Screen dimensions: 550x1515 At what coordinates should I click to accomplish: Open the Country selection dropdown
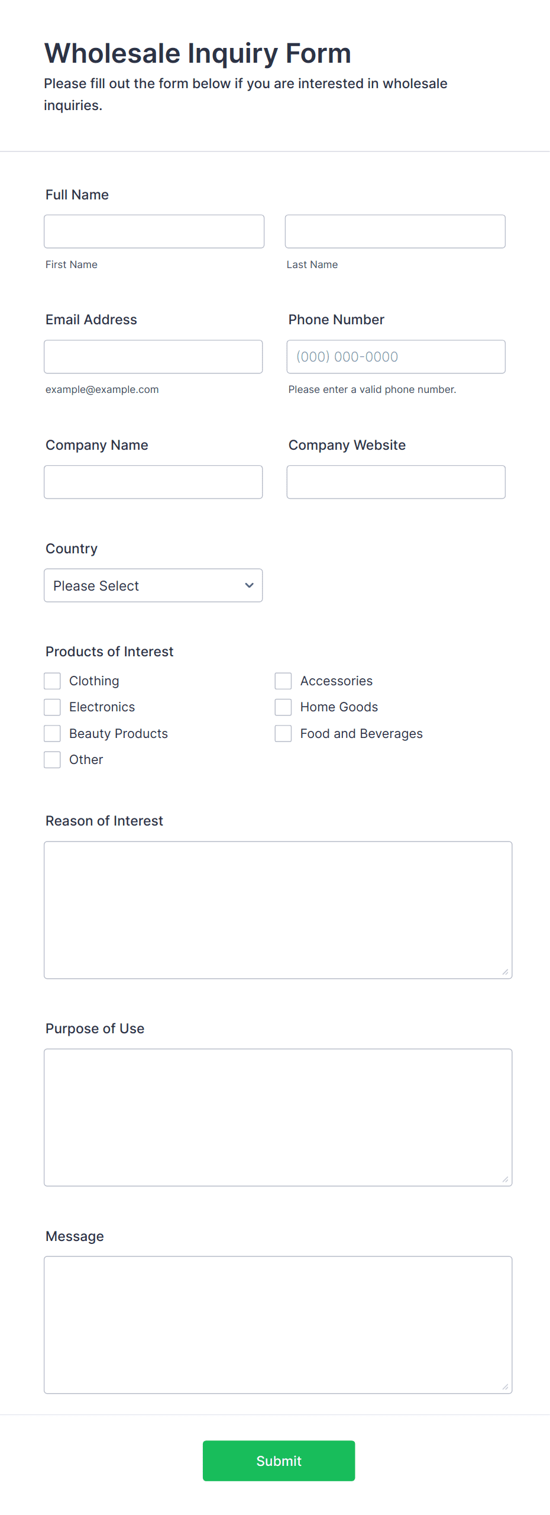(x=153, y=585)
